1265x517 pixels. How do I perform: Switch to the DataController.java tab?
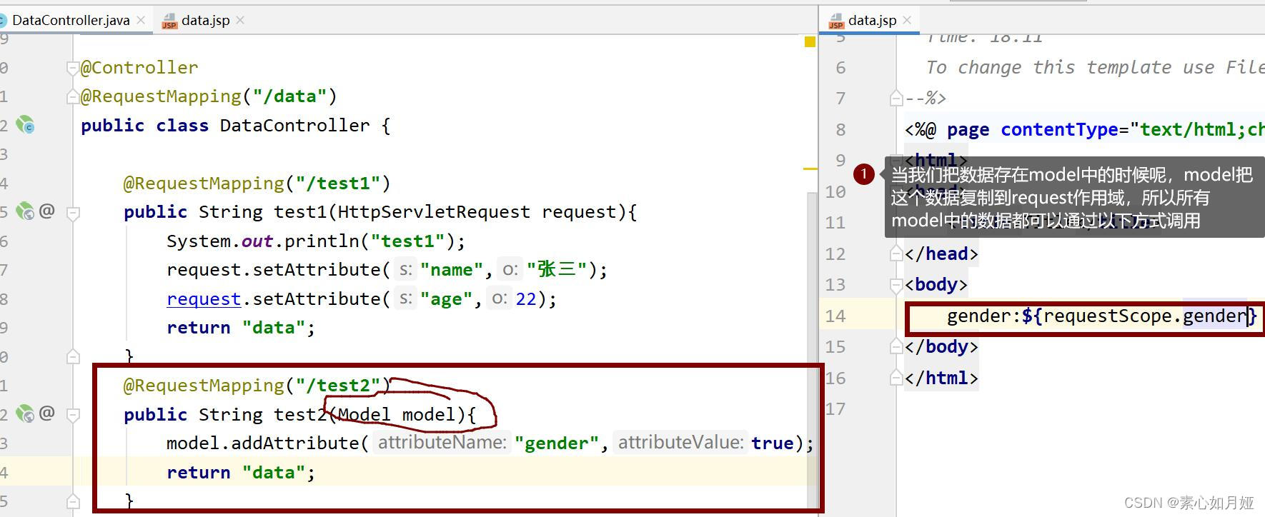point(71,20)
